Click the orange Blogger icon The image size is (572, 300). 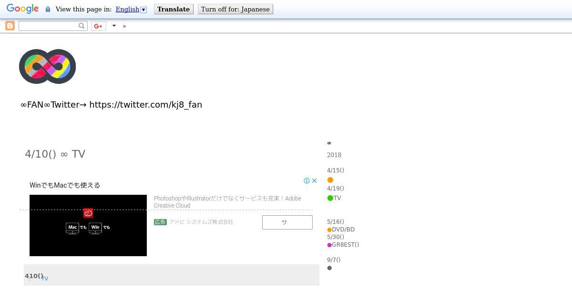pos(10,26)
